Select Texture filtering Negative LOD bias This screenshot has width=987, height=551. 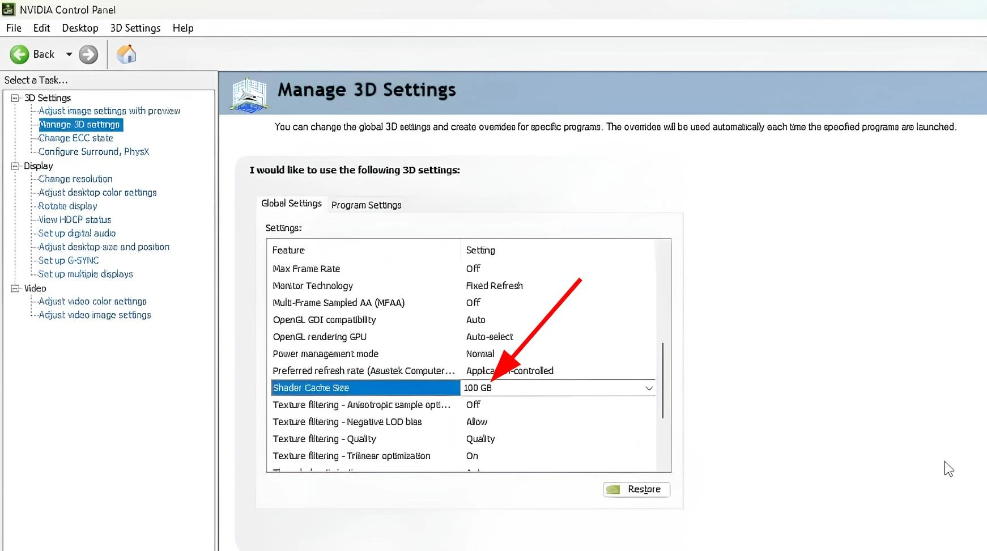click(463, 422)
